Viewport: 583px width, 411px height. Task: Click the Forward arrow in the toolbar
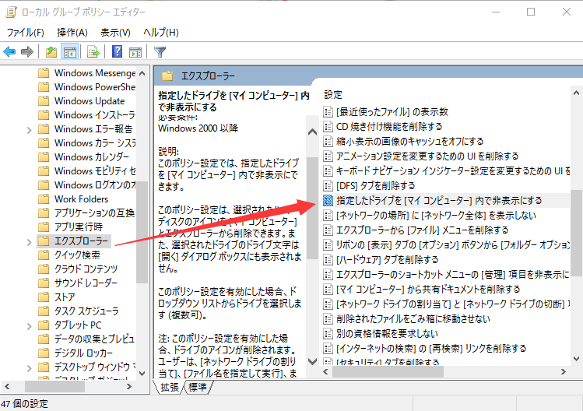(x=27, y=52)
